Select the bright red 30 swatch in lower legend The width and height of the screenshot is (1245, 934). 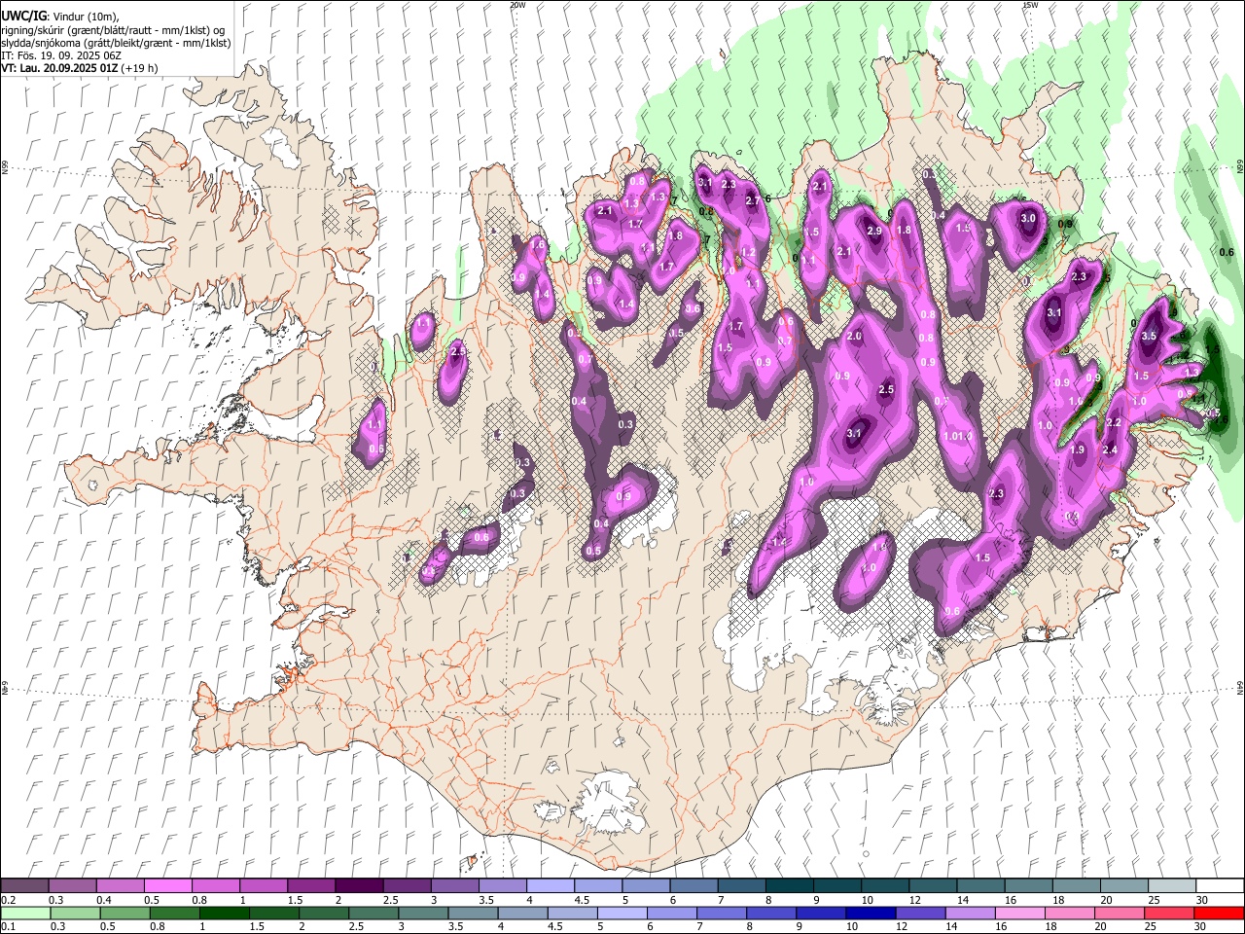click(1220, 913)
